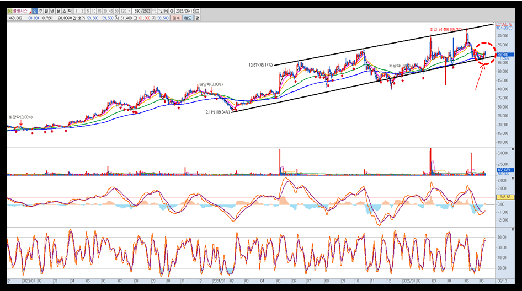522x291 pixels.
Task: Click the 매도 sell button
Action: click(x=188, y=18)
